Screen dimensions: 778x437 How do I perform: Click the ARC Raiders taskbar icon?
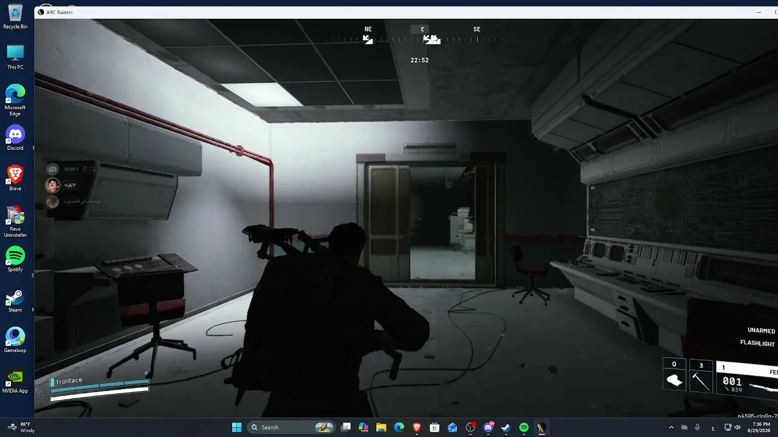pos(541,427)
